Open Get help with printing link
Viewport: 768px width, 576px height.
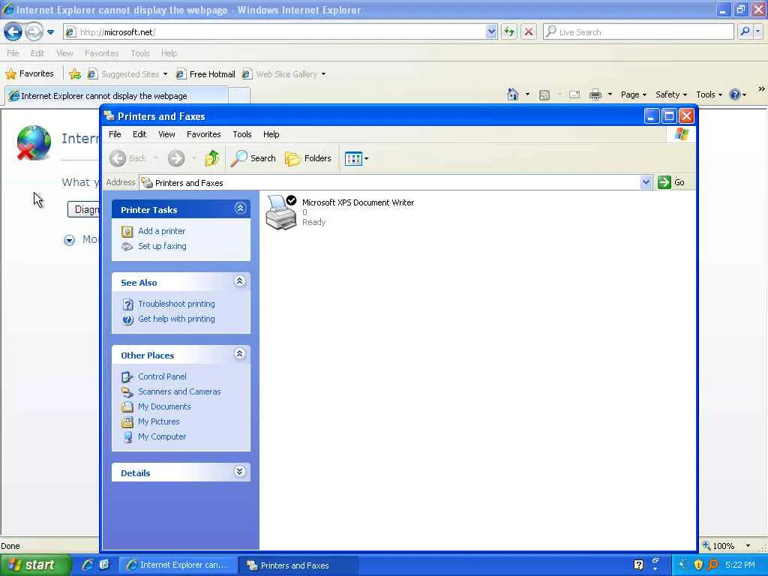(x=176, y=319)
